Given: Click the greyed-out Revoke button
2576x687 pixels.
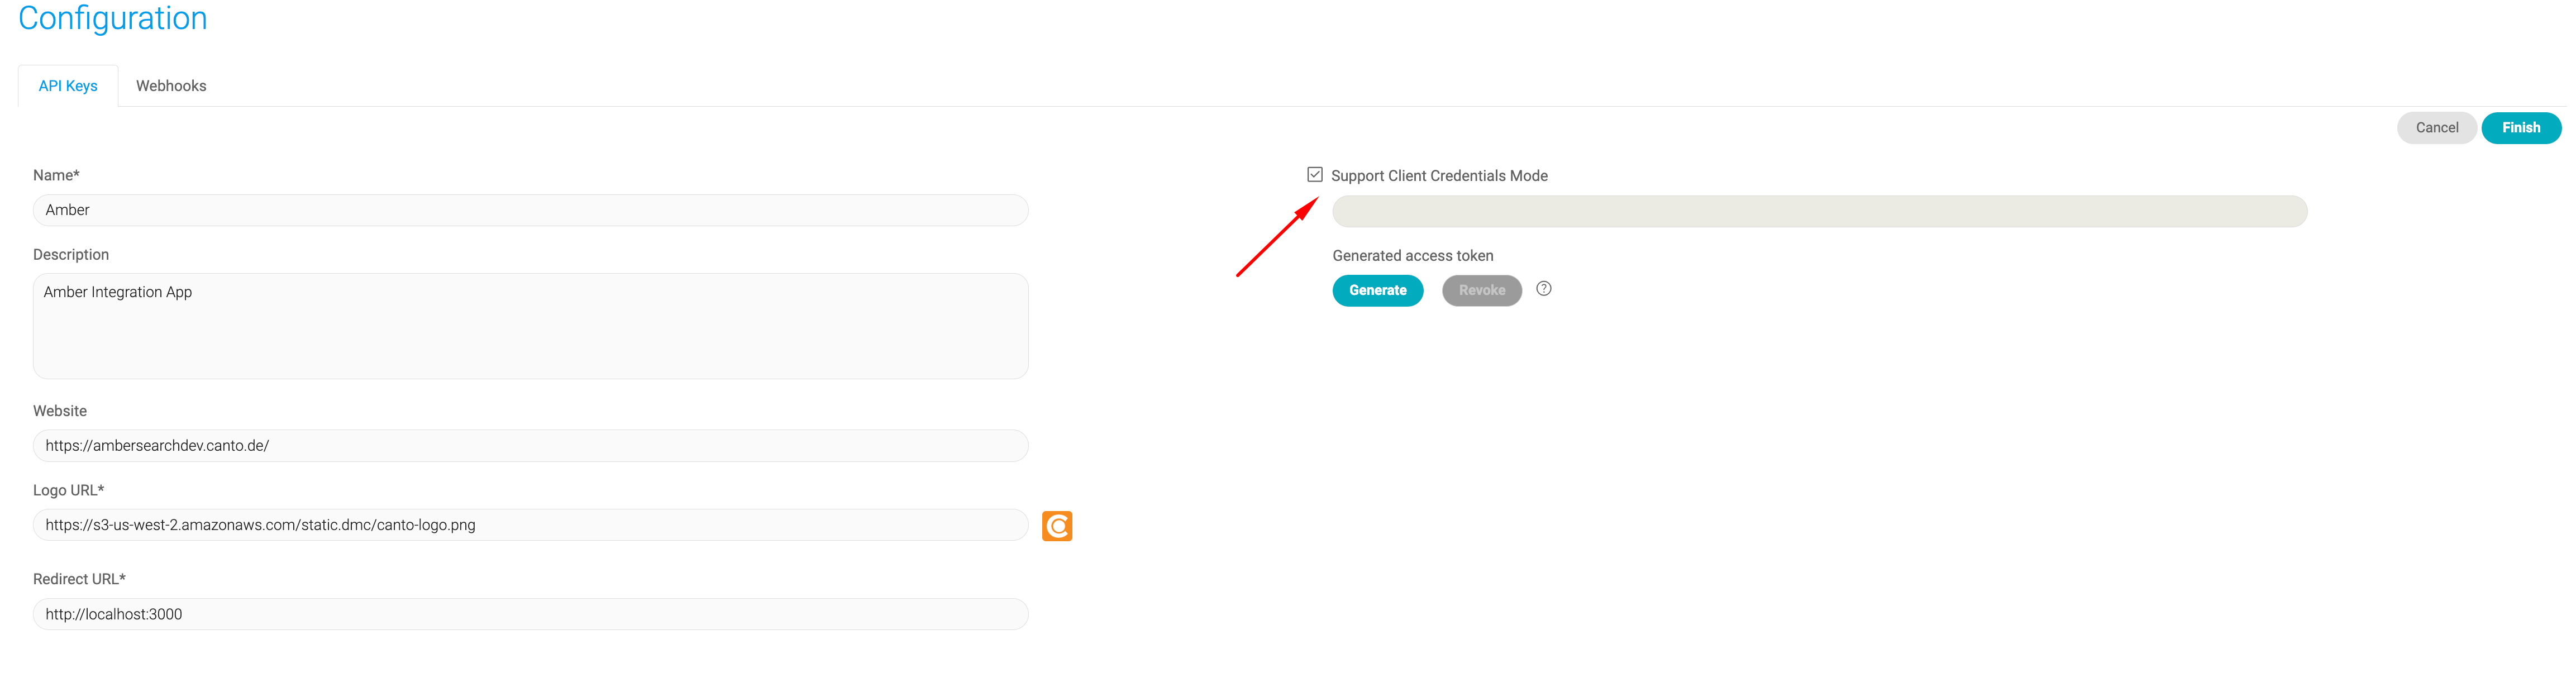Looking at the screenshot, I should coord(1481,291).
